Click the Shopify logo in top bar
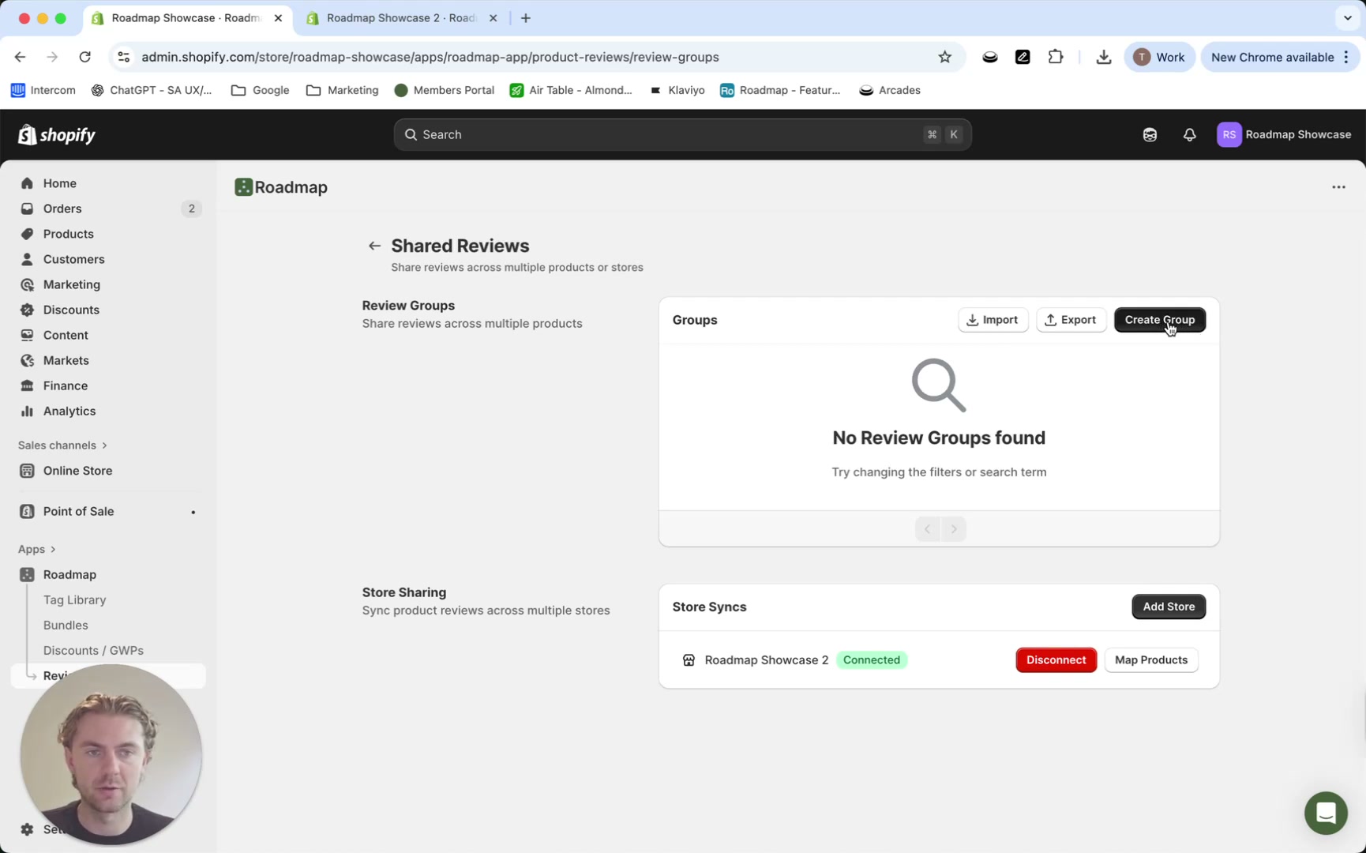The width and height of the screenshot is (1366, 853). pos(57,135)
